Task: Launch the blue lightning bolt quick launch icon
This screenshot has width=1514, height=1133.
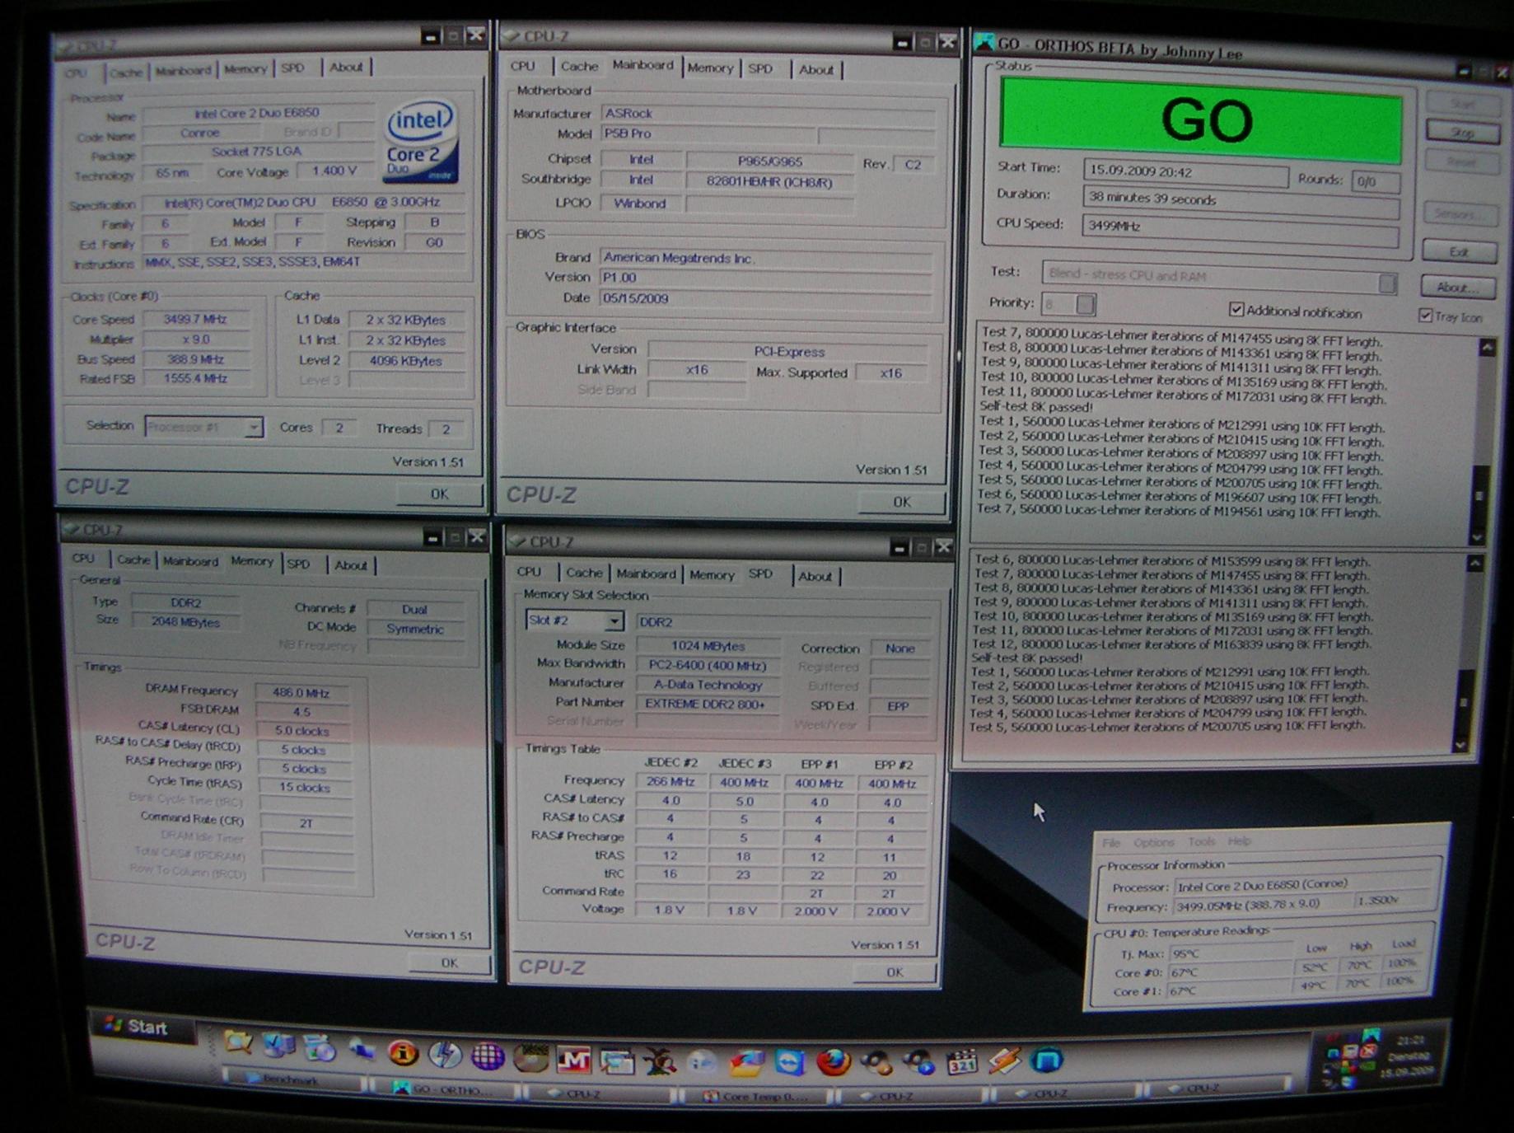Action: 445,1054
